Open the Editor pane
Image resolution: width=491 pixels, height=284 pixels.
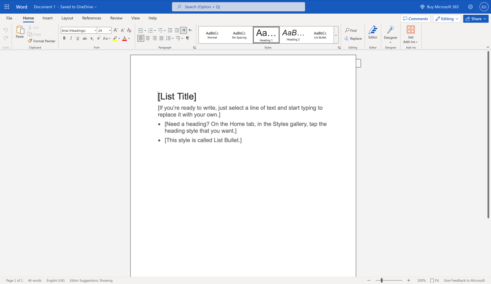click(x=373, y=34)
